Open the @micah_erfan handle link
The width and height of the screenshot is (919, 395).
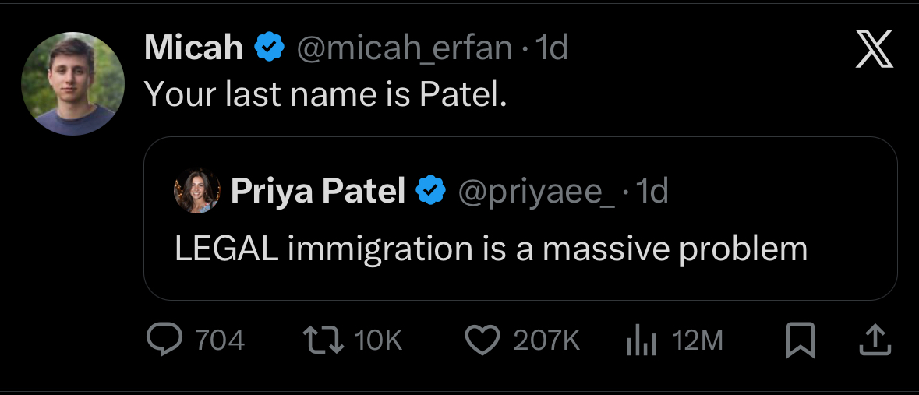coord(405,49)
